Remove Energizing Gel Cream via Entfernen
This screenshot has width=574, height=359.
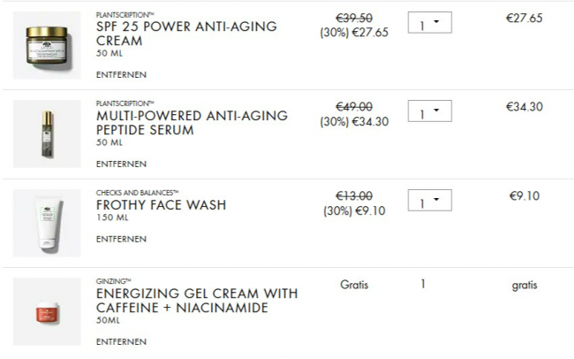coord(121,341)
